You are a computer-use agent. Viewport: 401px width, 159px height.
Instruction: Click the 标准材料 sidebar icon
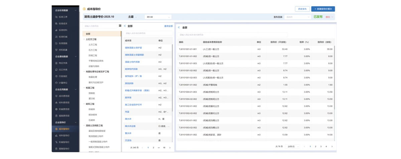point(56,30)
